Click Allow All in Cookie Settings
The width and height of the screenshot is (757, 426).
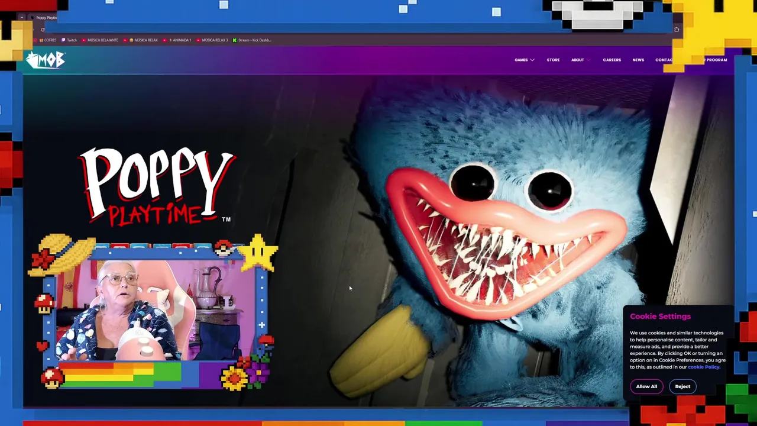tap(646, 386)
